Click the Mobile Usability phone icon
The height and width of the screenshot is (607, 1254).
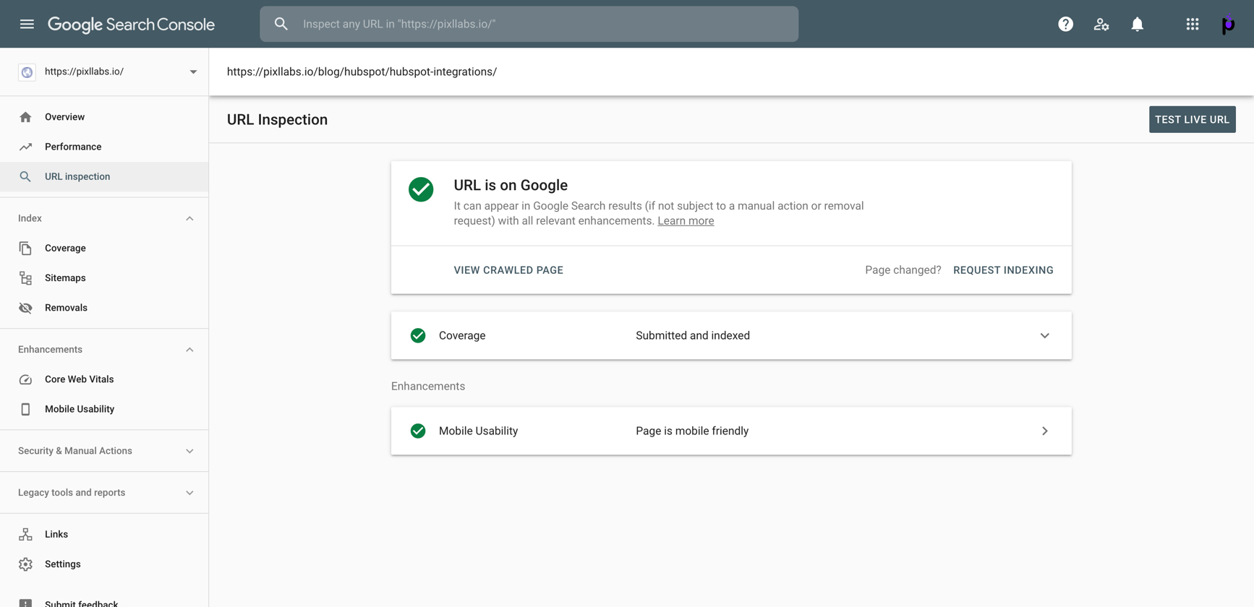pos(25,409)
